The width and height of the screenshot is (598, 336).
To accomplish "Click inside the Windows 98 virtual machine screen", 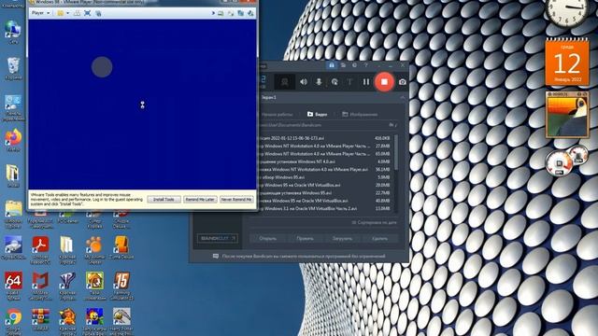I will pyautogui.click(x=142, y=105).
